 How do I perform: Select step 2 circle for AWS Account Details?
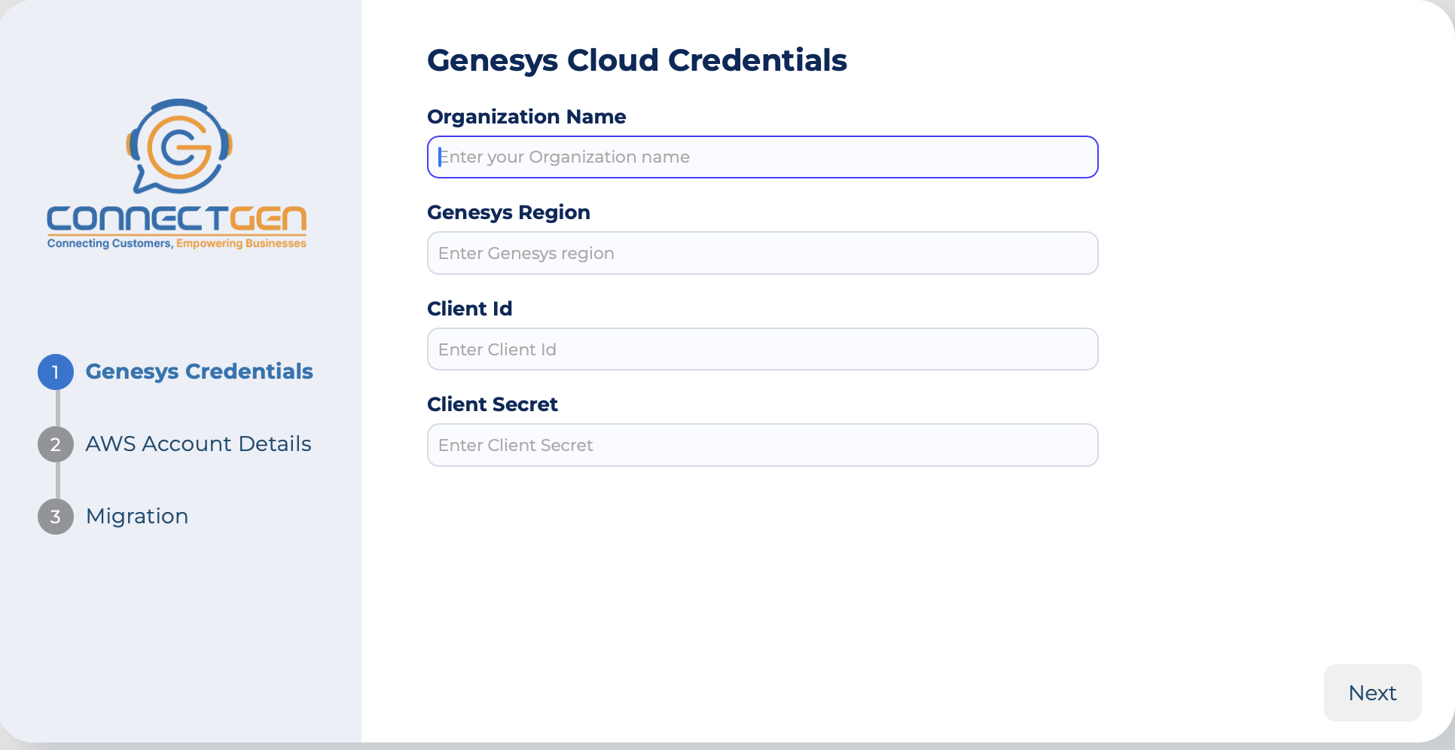pos(56,444)
